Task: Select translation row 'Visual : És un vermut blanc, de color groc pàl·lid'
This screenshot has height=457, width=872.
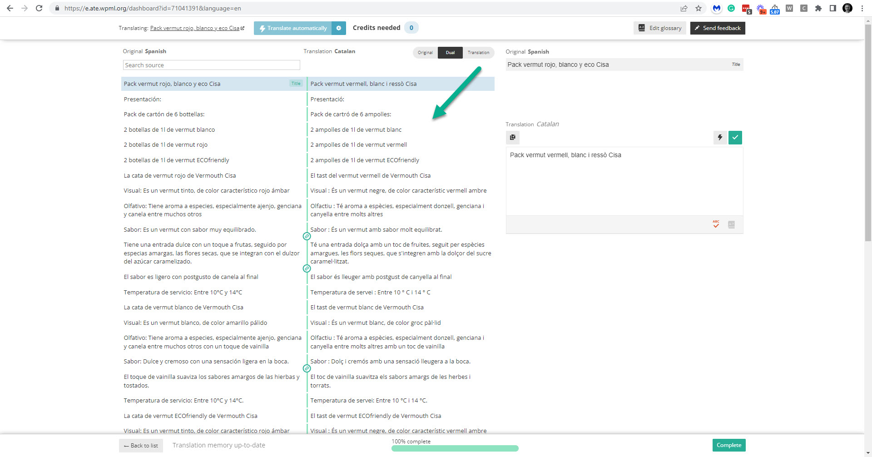Action: [401, 323]
